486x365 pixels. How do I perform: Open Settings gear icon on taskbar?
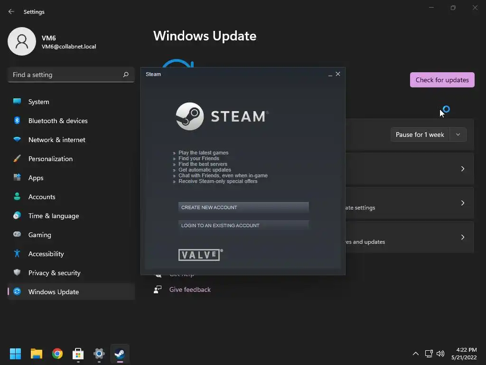pos(99,354)
